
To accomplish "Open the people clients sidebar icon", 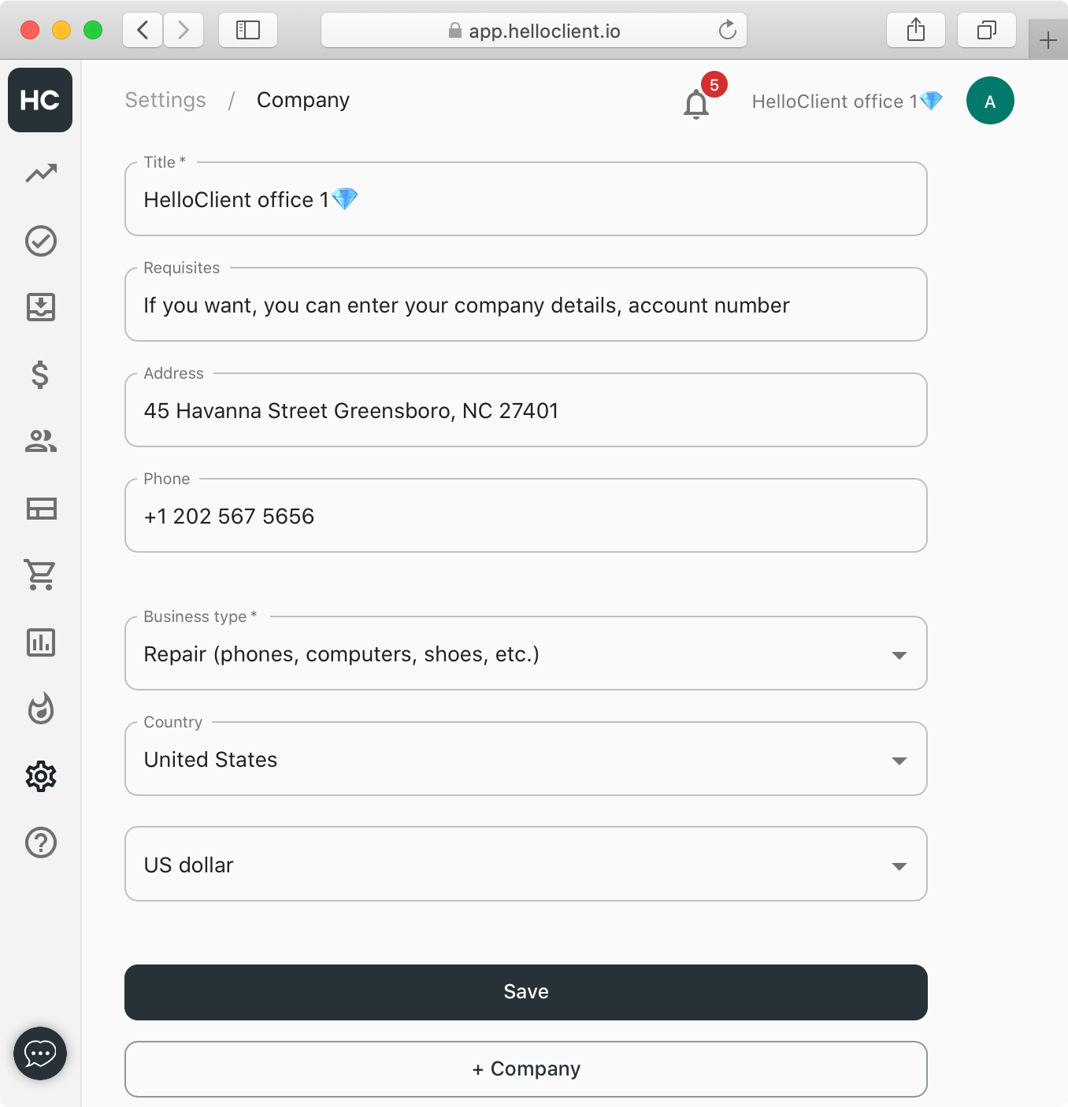I will coord(41,441).
